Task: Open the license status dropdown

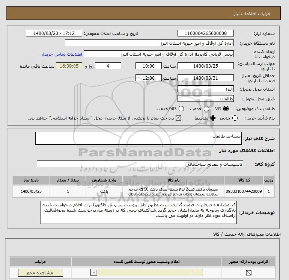Action: click(x=147, y=272)
